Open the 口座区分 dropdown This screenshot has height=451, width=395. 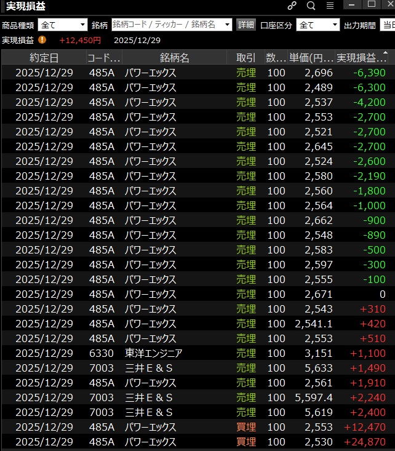[317, 25]
